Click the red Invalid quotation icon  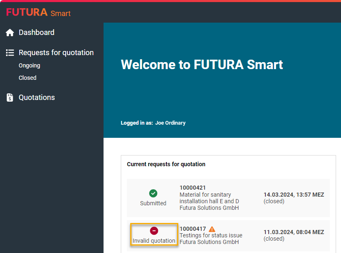pos(154,231)
